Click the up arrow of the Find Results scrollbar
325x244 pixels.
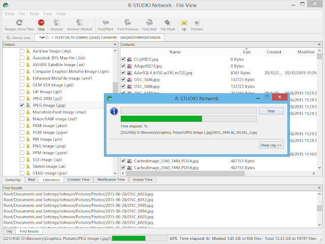tap(319, 194)
